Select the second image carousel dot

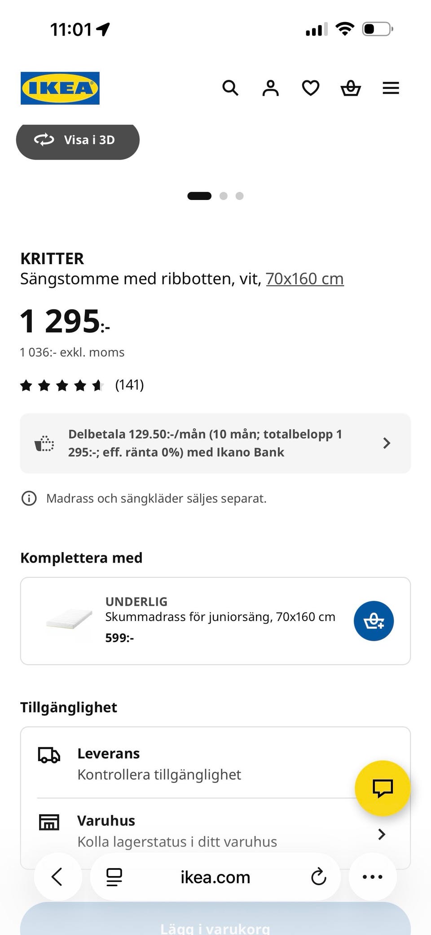click(224, 196)
